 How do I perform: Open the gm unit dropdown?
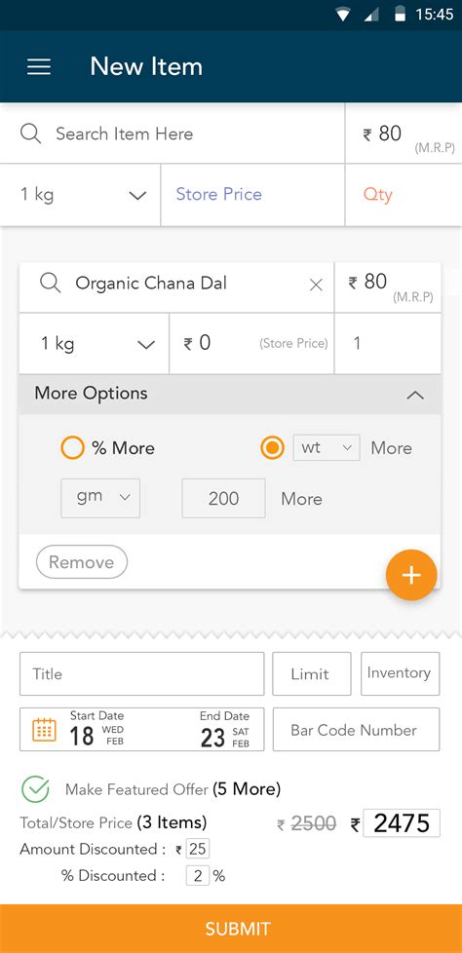click(100, 498)
